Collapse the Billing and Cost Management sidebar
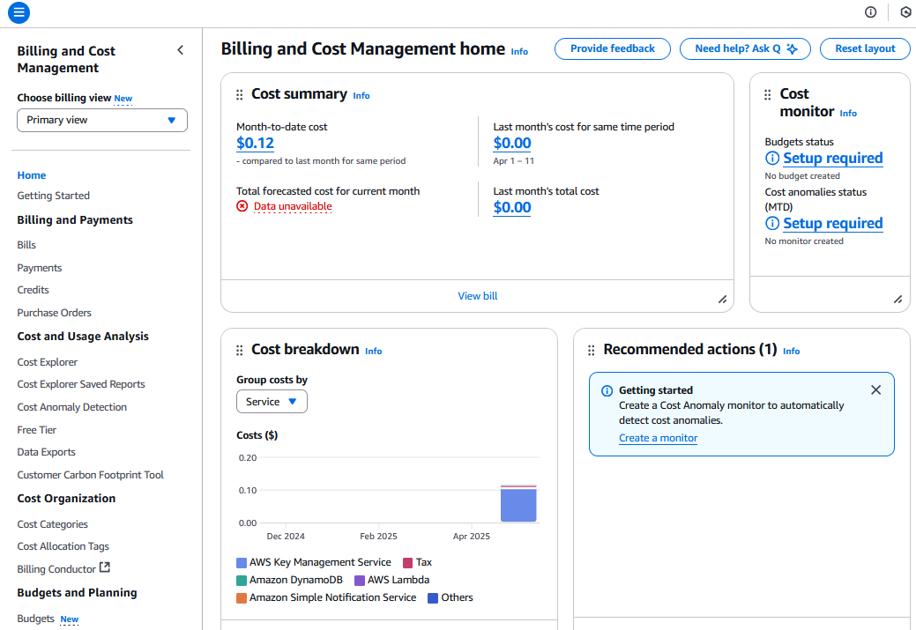 coord(181,50)
